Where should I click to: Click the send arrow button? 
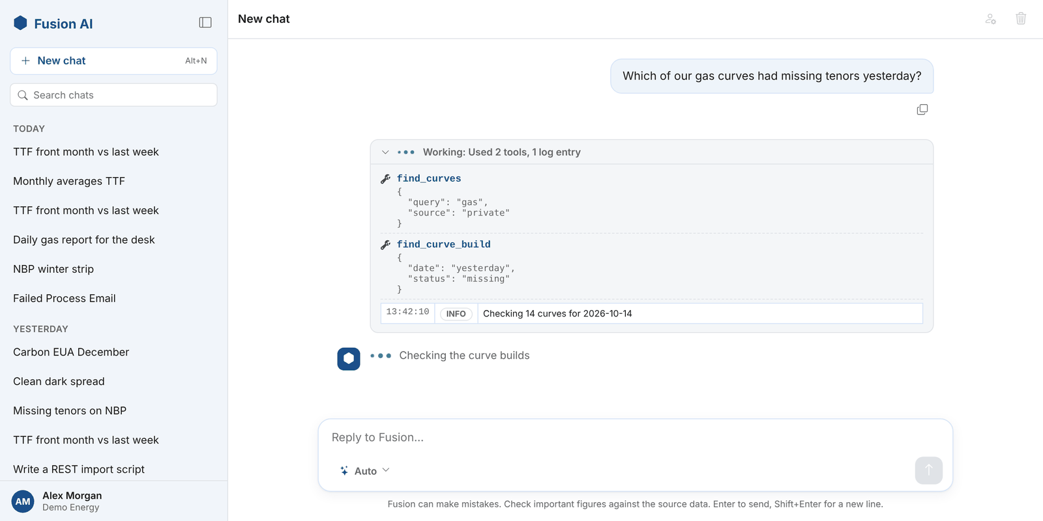(928, 470)
